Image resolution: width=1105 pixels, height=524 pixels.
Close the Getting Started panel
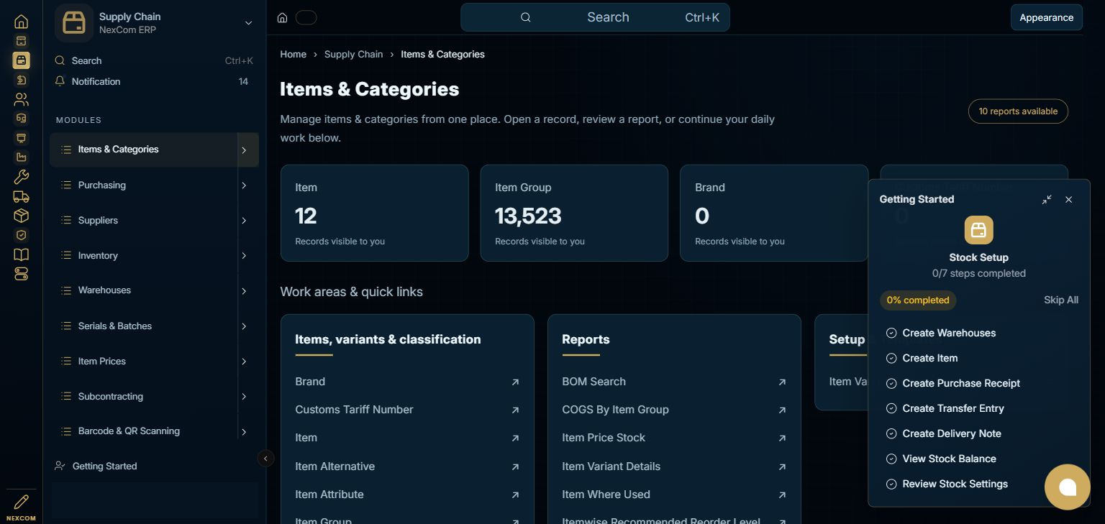[x=1068, y=199]
